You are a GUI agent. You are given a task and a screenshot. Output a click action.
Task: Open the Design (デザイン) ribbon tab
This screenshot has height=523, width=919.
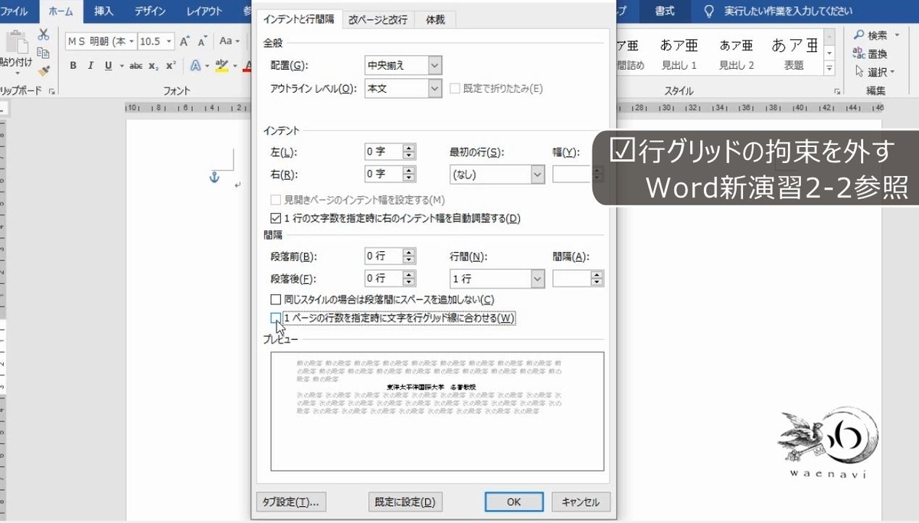point(149,11)
